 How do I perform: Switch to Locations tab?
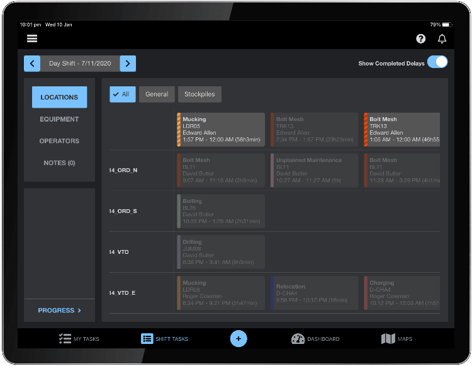point(59,97)
